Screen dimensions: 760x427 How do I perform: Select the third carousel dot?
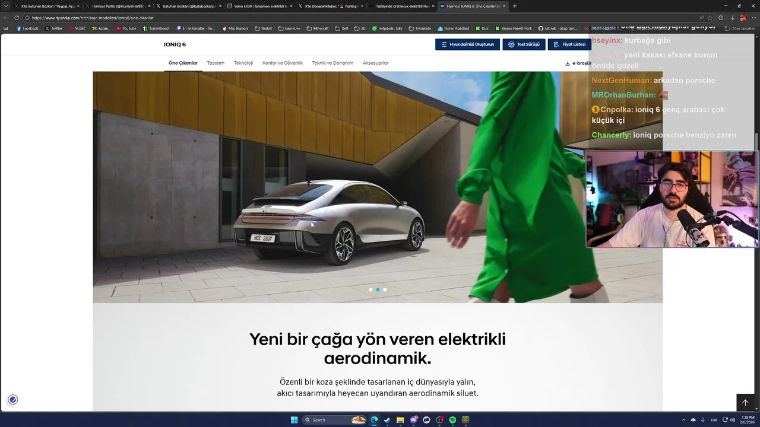coord(385,289)
